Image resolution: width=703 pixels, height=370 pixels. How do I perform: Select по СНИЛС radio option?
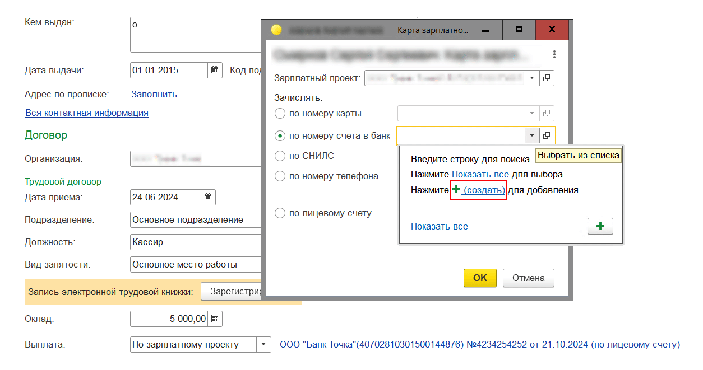pyautogui.click(x=280, y=156)
